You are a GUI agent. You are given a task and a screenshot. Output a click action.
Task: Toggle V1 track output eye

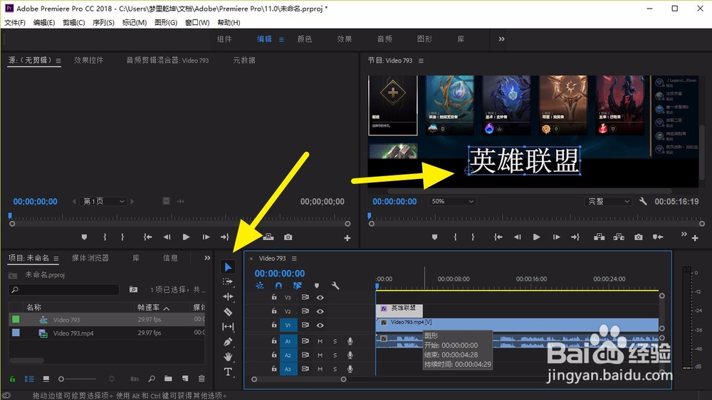320,325
